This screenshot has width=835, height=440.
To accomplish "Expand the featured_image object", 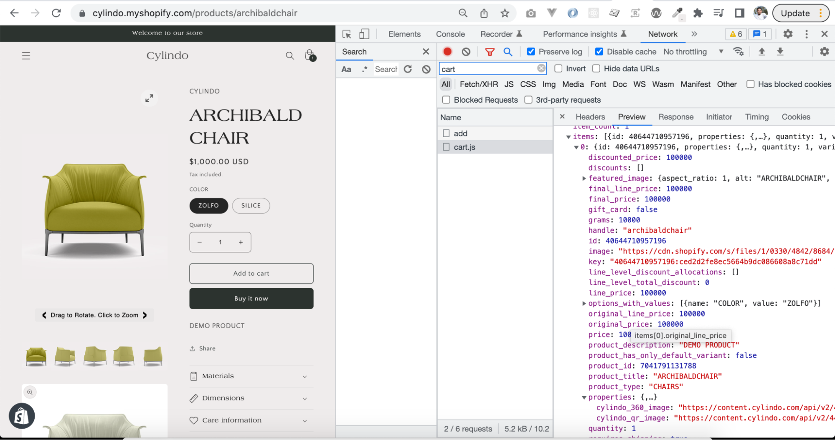I will click(x=584, y=179).
